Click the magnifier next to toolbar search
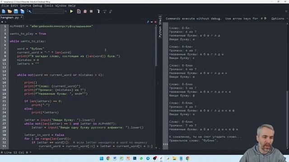289x162 pixels. [65, 11]
